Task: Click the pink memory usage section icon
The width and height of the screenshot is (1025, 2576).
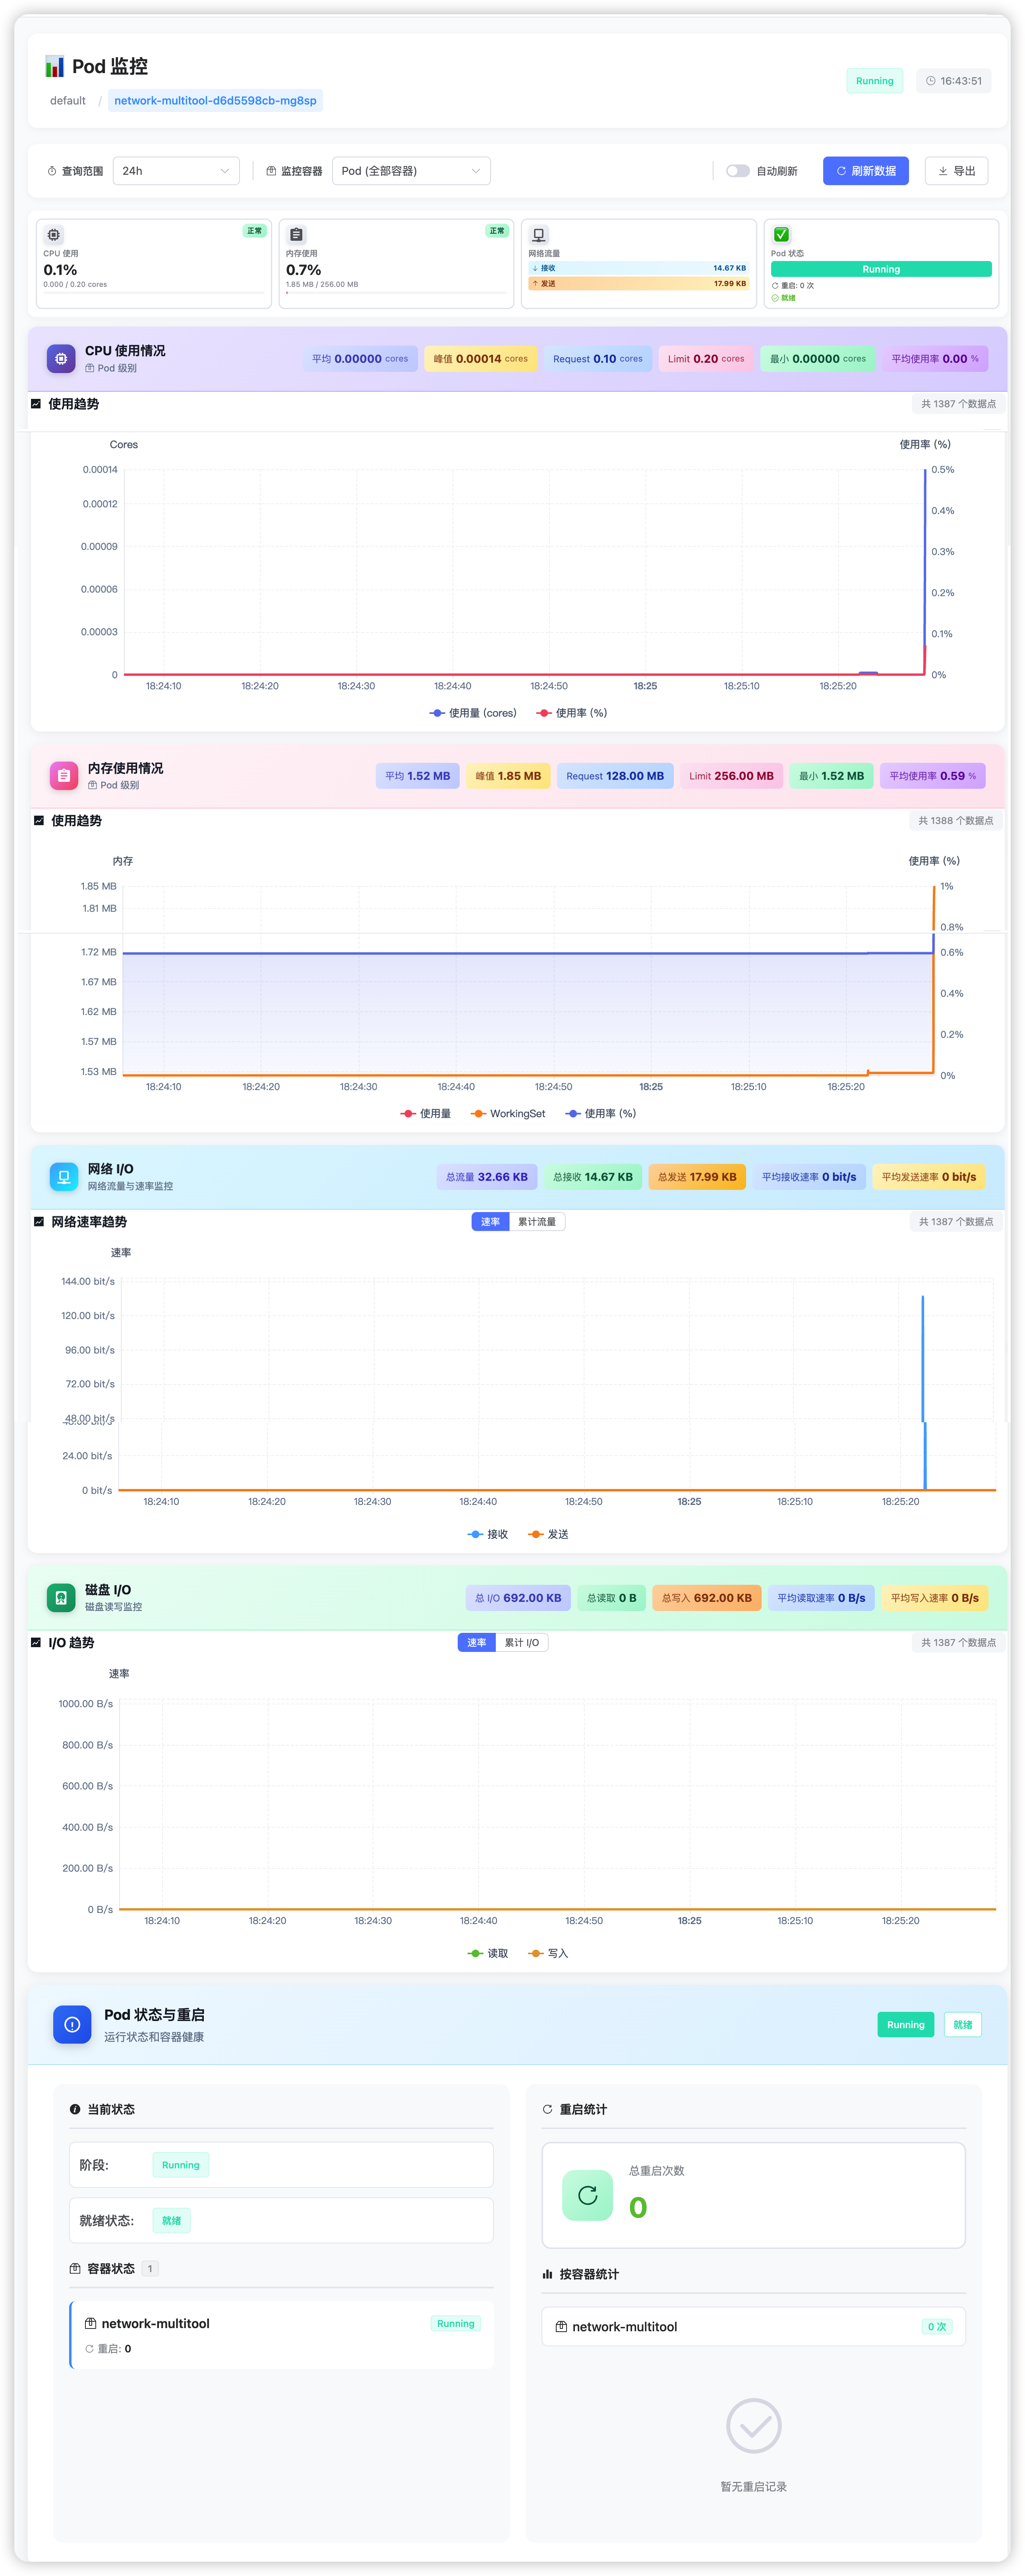Action: [64, 775]
